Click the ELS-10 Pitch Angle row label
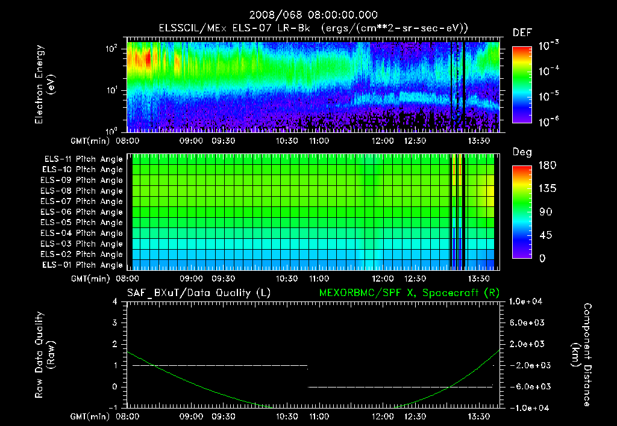 point(83,170)
